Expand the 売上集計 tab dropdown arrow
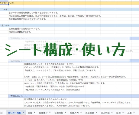 pyautogui.click(x=96, y=113)
